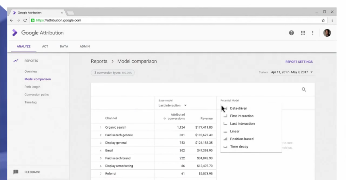The image size is (346, 180).
Task: Open the Base model Last interaction dropdown
Action: point(172,106)
